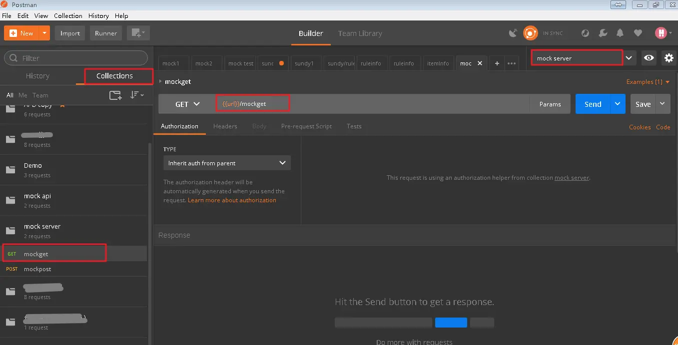Click the Demo collection folder icon
The image size is (678, 345).
(10, 170)
